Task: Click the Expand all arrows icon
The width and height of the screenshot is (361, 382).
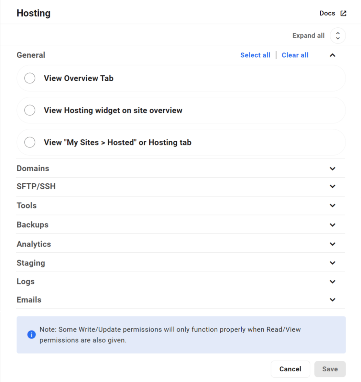Action: pyautogui.click(x=338, y=36)
